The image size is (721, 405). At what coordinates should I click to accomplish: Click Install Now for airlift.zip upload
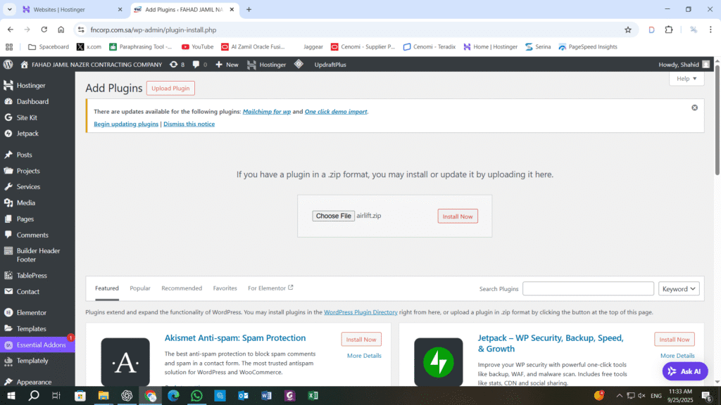tap(458, 217)
